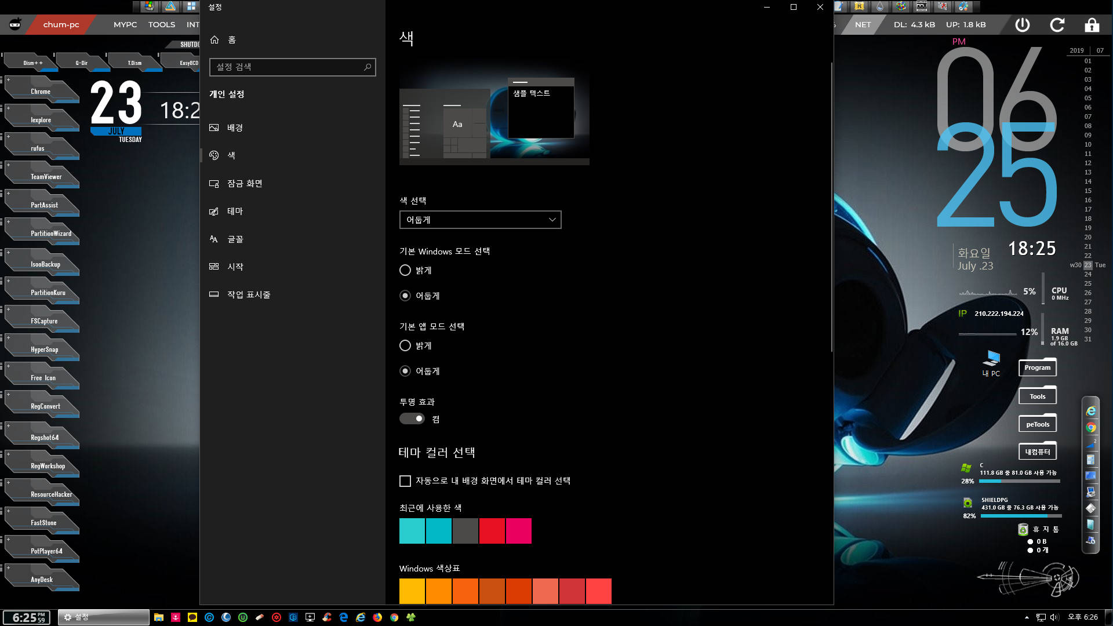Click the yellow R icon in top toolbar
Viewport: 1113px width, 626px height.
[x=859, y=6]
